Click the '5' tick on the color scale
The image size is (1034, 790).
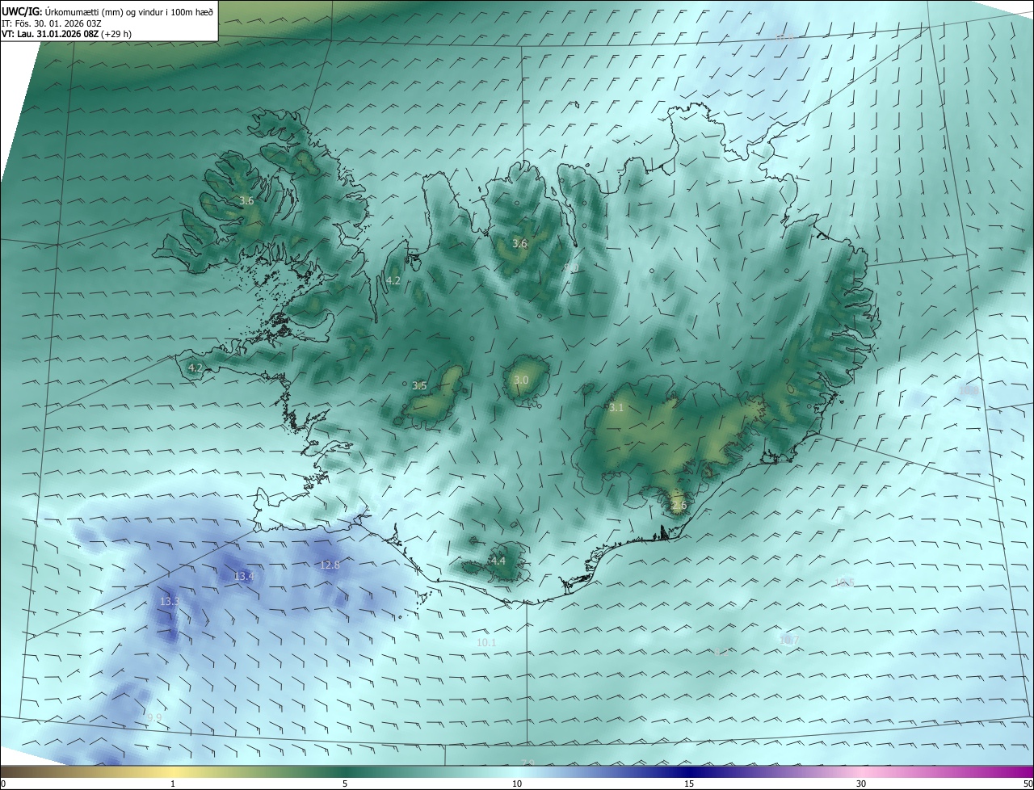point(345,784)
